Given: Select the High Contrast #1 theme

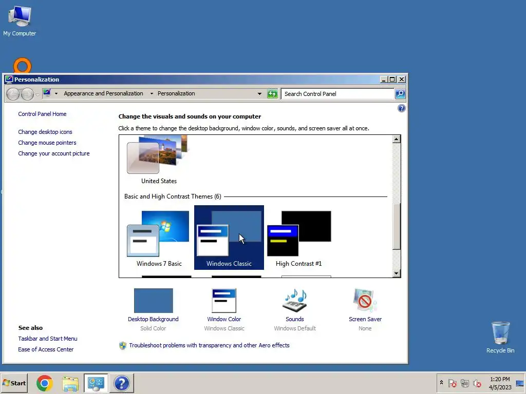Looking at the screenshot, I should [298, 238].
